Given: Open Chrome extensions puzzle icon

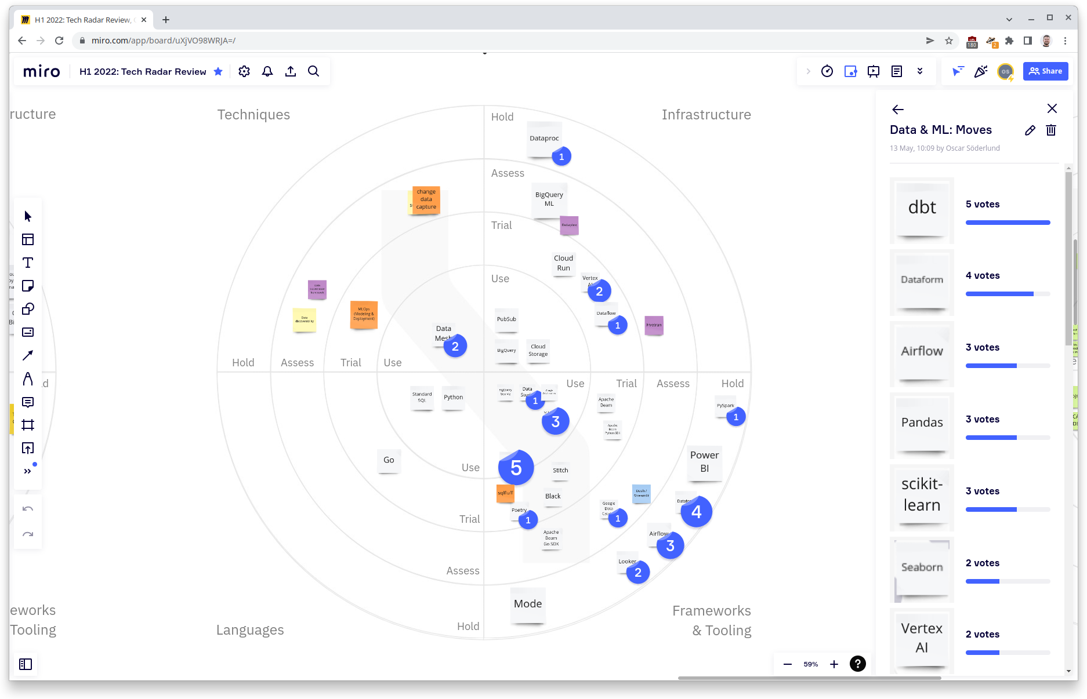Looking at the screenshot, I should 1009,41.
